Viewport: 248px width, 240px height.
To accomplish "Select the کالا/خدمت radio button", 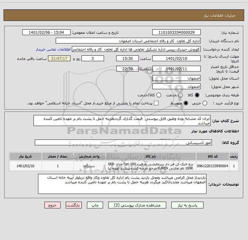I will tap(159, 95).
